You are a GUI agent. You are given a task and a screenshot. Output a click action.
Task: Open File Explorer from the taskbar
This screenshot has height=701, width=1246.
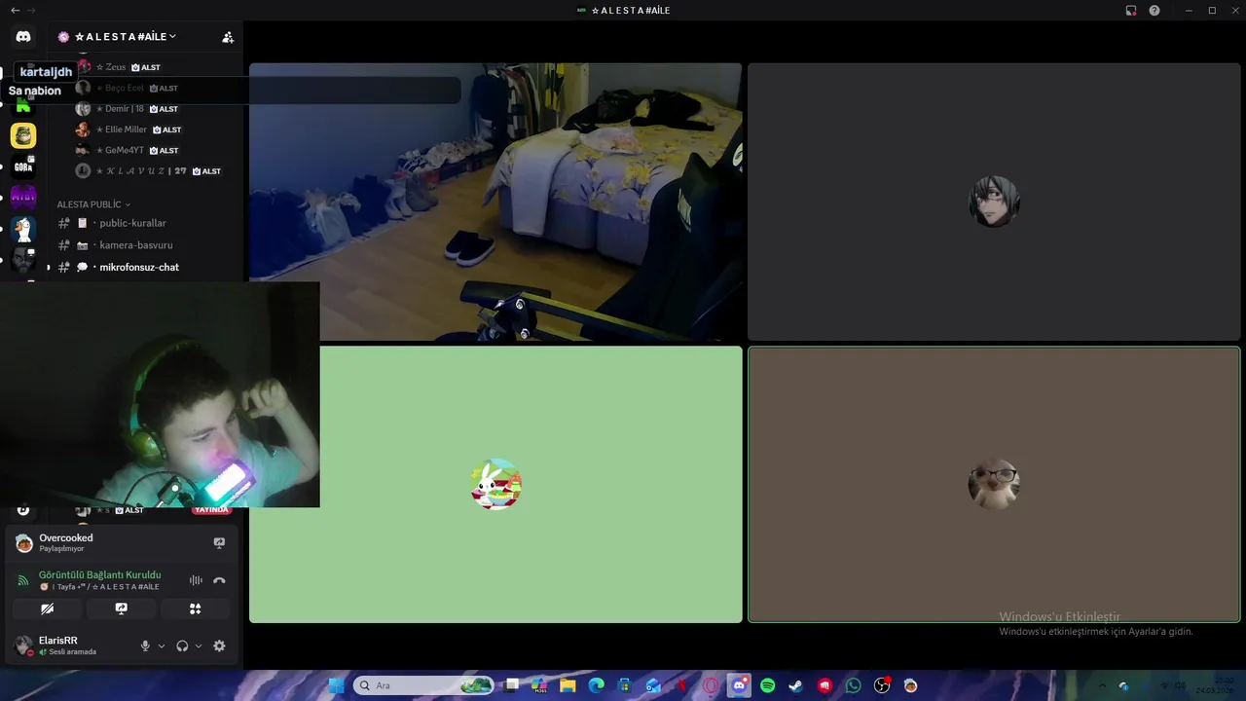pos(568,685)
